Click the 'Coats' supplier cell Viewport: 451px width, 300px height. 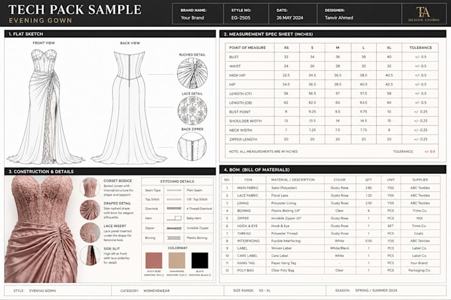point(419,233)
